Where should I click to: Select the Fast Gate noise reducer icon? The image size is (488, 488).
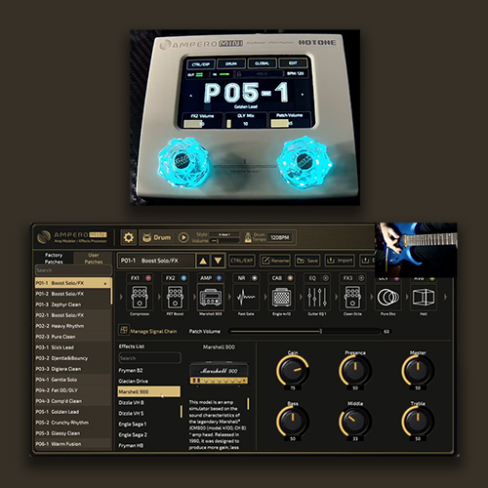tap(246, 297)
